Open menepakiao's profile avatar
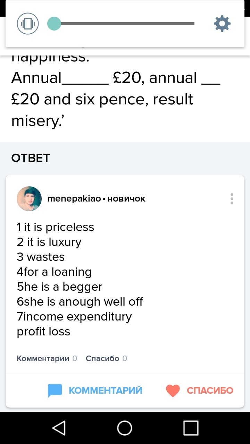The width and height of the screenshot is (250, 444). pyautogui.click(x=29, y=199)
